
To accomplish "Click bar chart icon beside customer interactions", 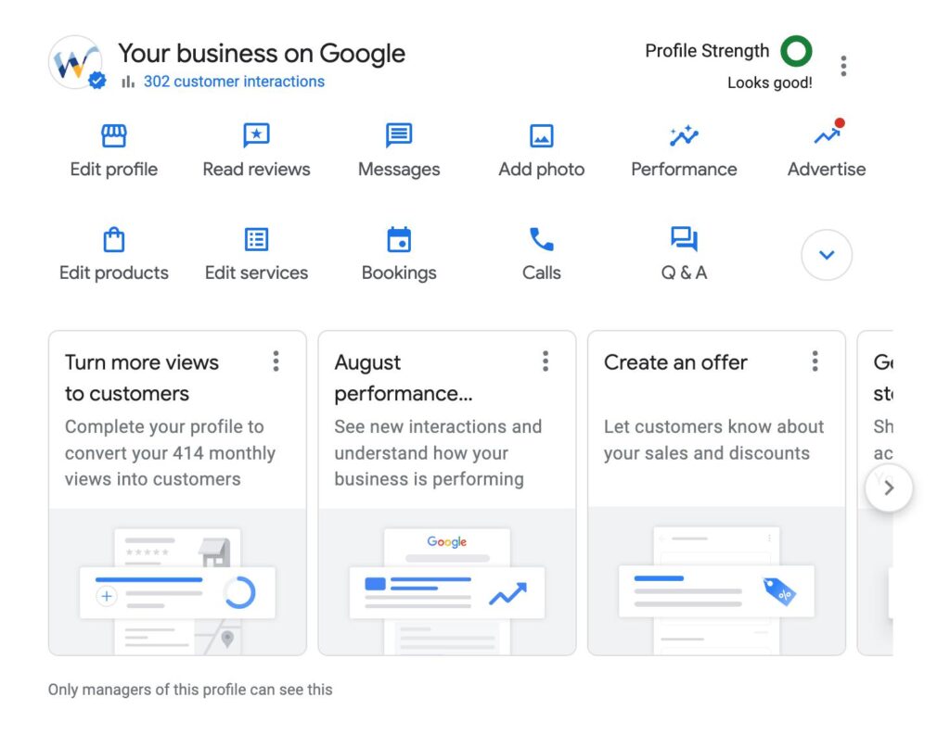I will tap(128, 82).
